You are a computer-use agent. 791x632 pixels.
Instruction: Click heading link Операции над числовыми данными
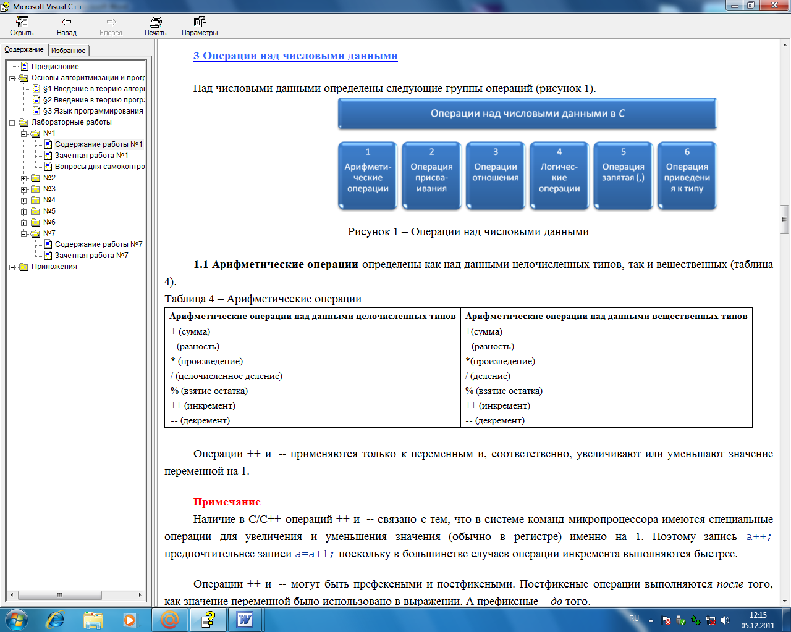[x=295, y=56]
